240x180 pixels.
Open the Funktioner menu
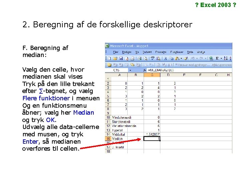click(x=177, y=52)
